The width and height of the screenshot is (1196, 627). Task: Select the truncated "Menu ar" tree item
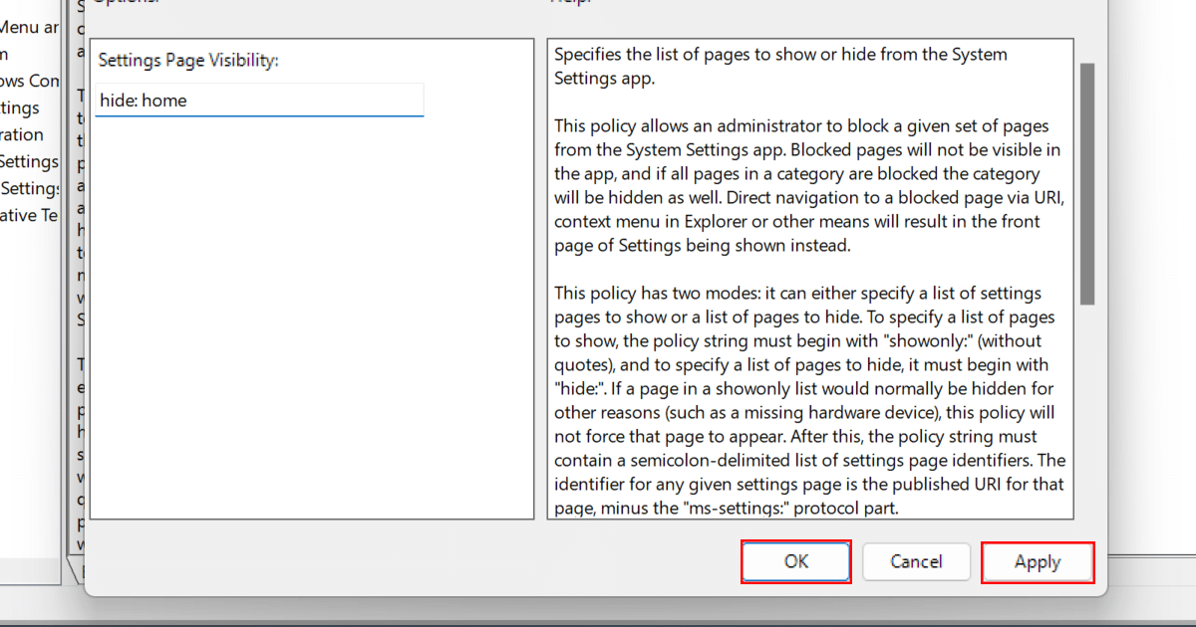point(30,27)
